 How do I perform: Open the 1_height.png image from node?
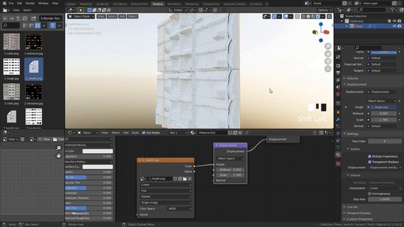point(185,178)
